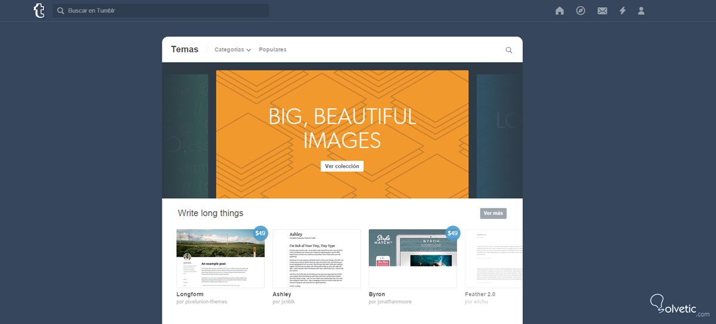The image size is (716, 324).
Task: Open the Explore compass icon
Action: 581,11
